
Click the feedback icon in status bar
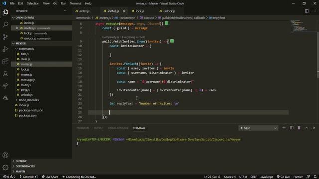tap(308, 177)
